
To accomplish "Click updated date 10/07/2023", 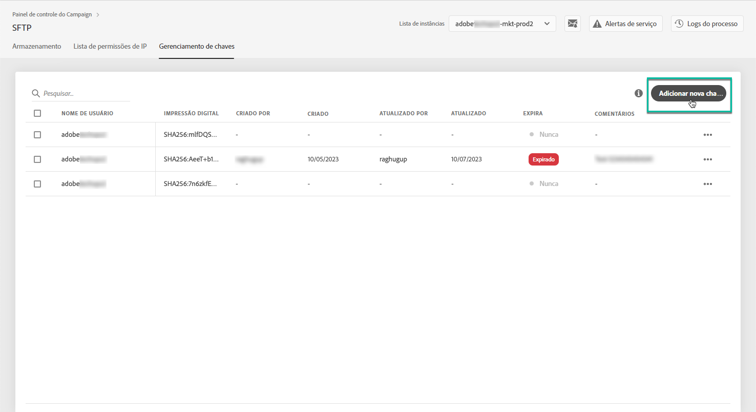I will (467, 159).
